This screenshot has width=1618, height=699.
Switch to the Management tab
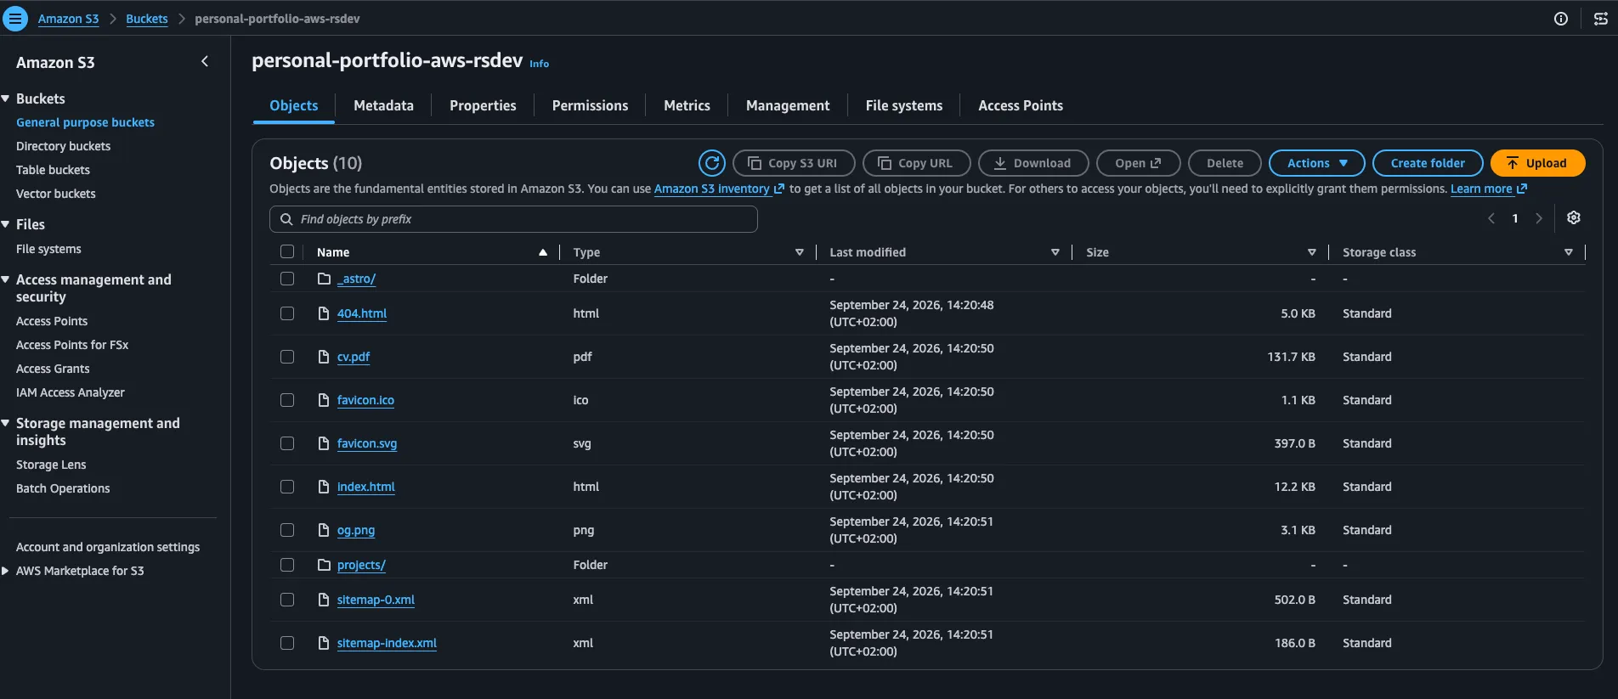[x=788, y=105]
